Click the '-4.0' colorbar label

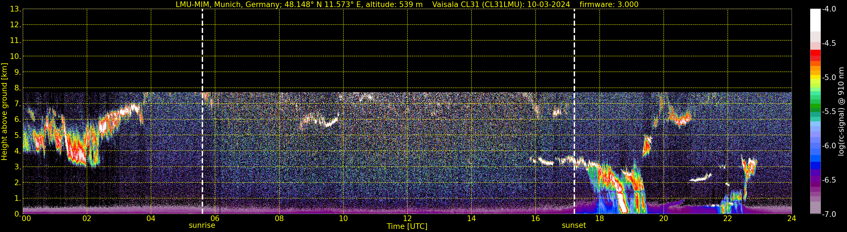coord(828,9)
